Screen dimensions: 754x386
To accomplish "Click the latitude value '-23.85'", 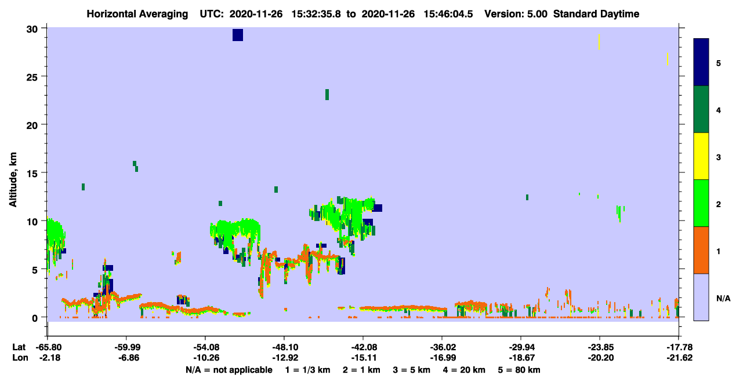I will coord(600,347).
